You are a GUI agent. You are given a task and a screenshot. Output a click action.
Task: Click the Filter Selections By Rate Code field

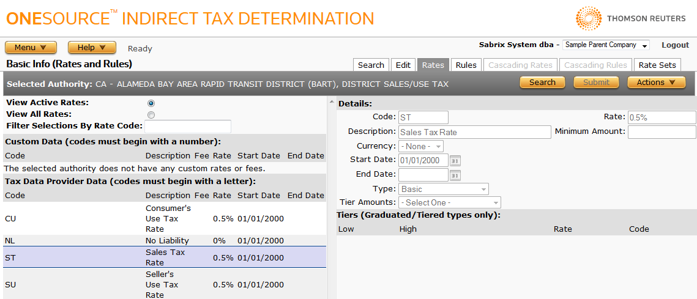click(x=188, y=127)
